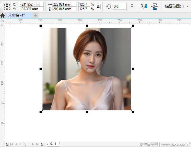Click add page icon before first-page arrow
The image size is (191, 147).
[x=7, y=144]
